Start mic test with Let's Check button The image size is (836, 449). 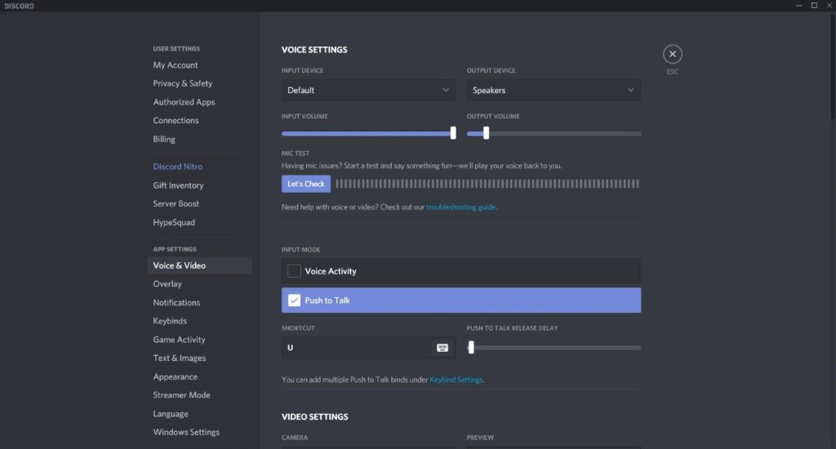[x=305, y=184]
